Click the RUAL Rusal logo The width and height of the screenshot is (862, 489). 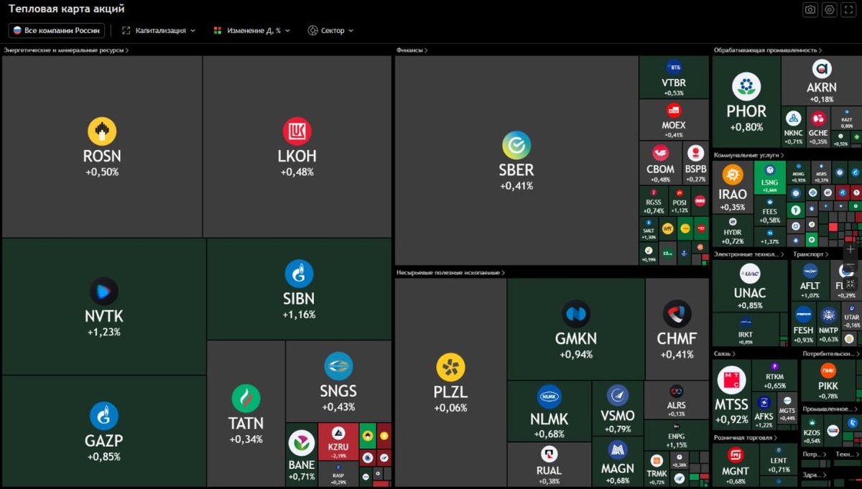click(x=550, y=454)
